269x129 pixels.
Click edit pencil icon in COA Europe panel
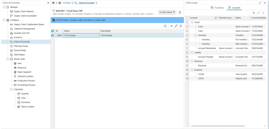pyautogui.click(x=258, y=13)
